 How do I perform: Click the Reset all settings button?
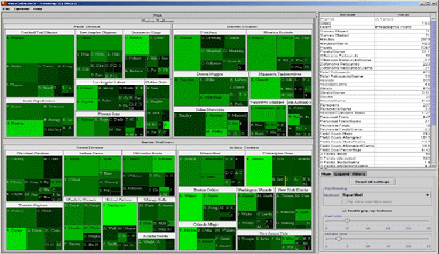tap(373, 182)
